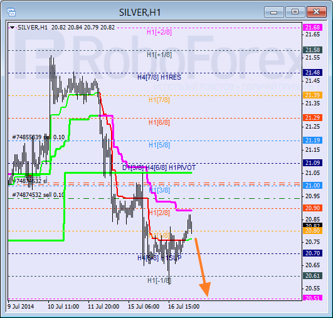Maximize the SILVER,H1 chart window
Viewport: 333px width, 318px height.
[x=295, y=12]
